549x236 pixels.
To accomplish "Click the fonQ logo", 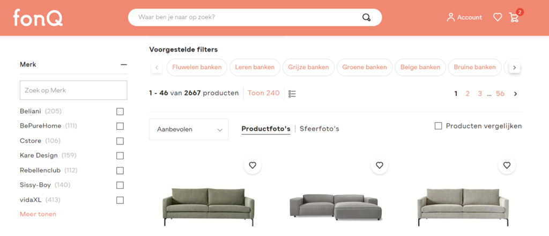I will tap(38, 18).
